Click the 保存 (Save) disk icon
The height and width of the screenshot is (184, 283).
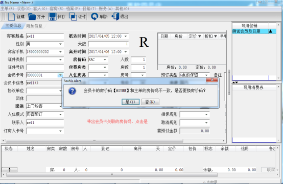[53, 17]
